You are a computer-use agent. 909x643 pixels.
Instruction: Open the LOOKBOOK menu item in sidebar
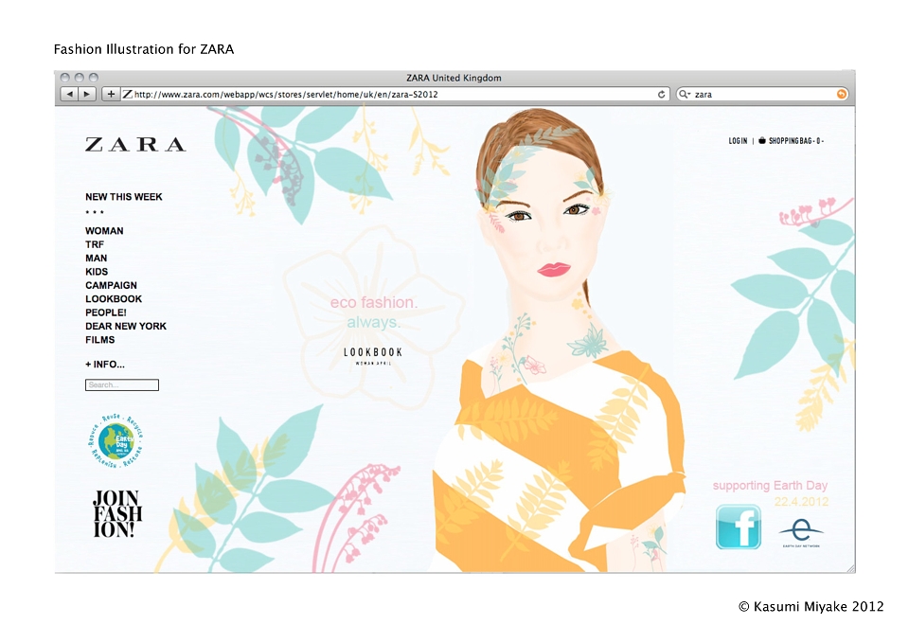pos(114,299)
